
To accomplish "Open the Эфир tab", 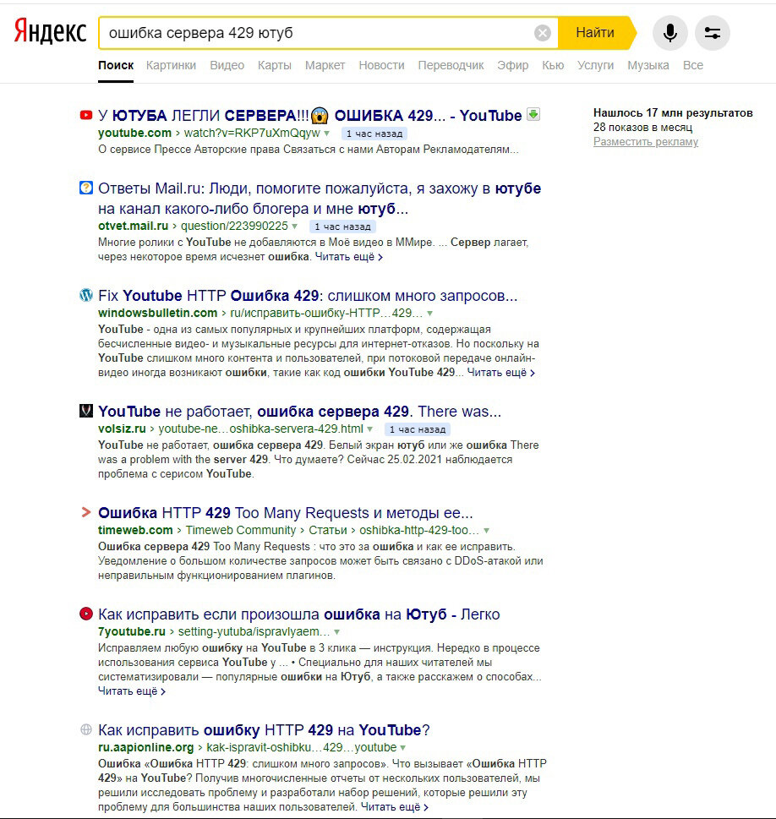I will (x=512, y=65).
